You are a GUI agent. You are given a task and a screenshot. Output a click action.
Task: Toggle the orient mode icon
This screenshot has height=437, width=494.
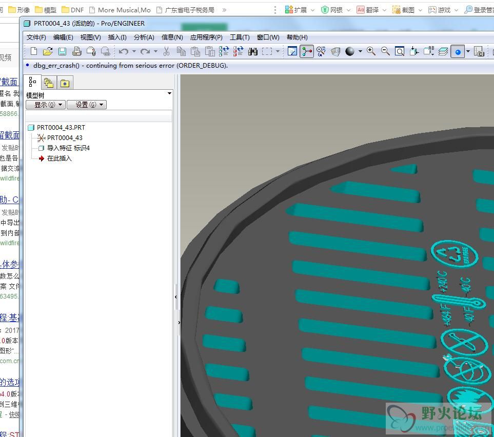tap(321, 51)
